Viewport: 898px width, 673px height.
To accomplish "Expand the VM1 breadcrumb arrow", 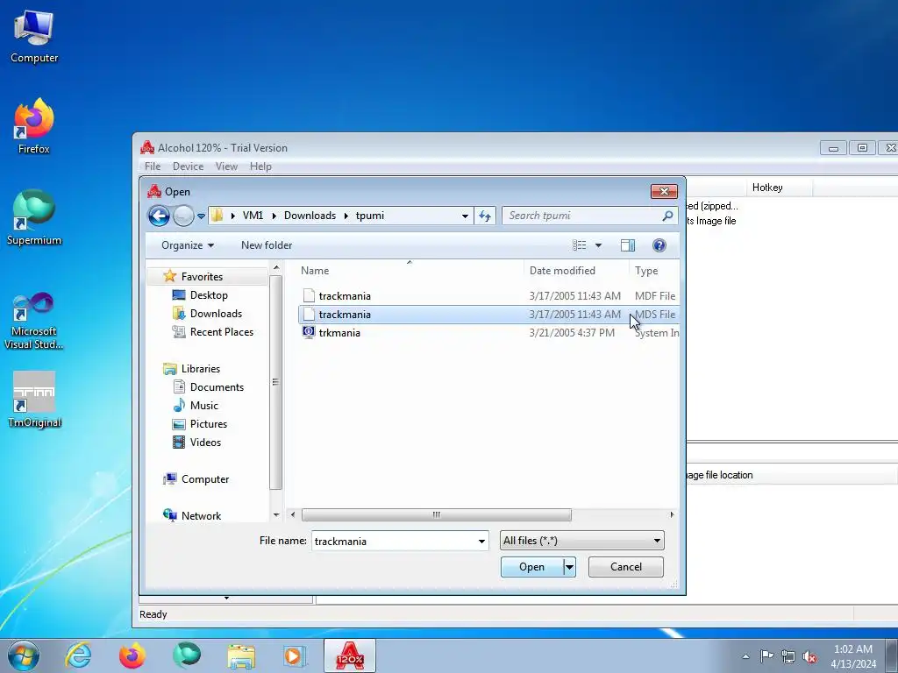I will tap(274, 216).
